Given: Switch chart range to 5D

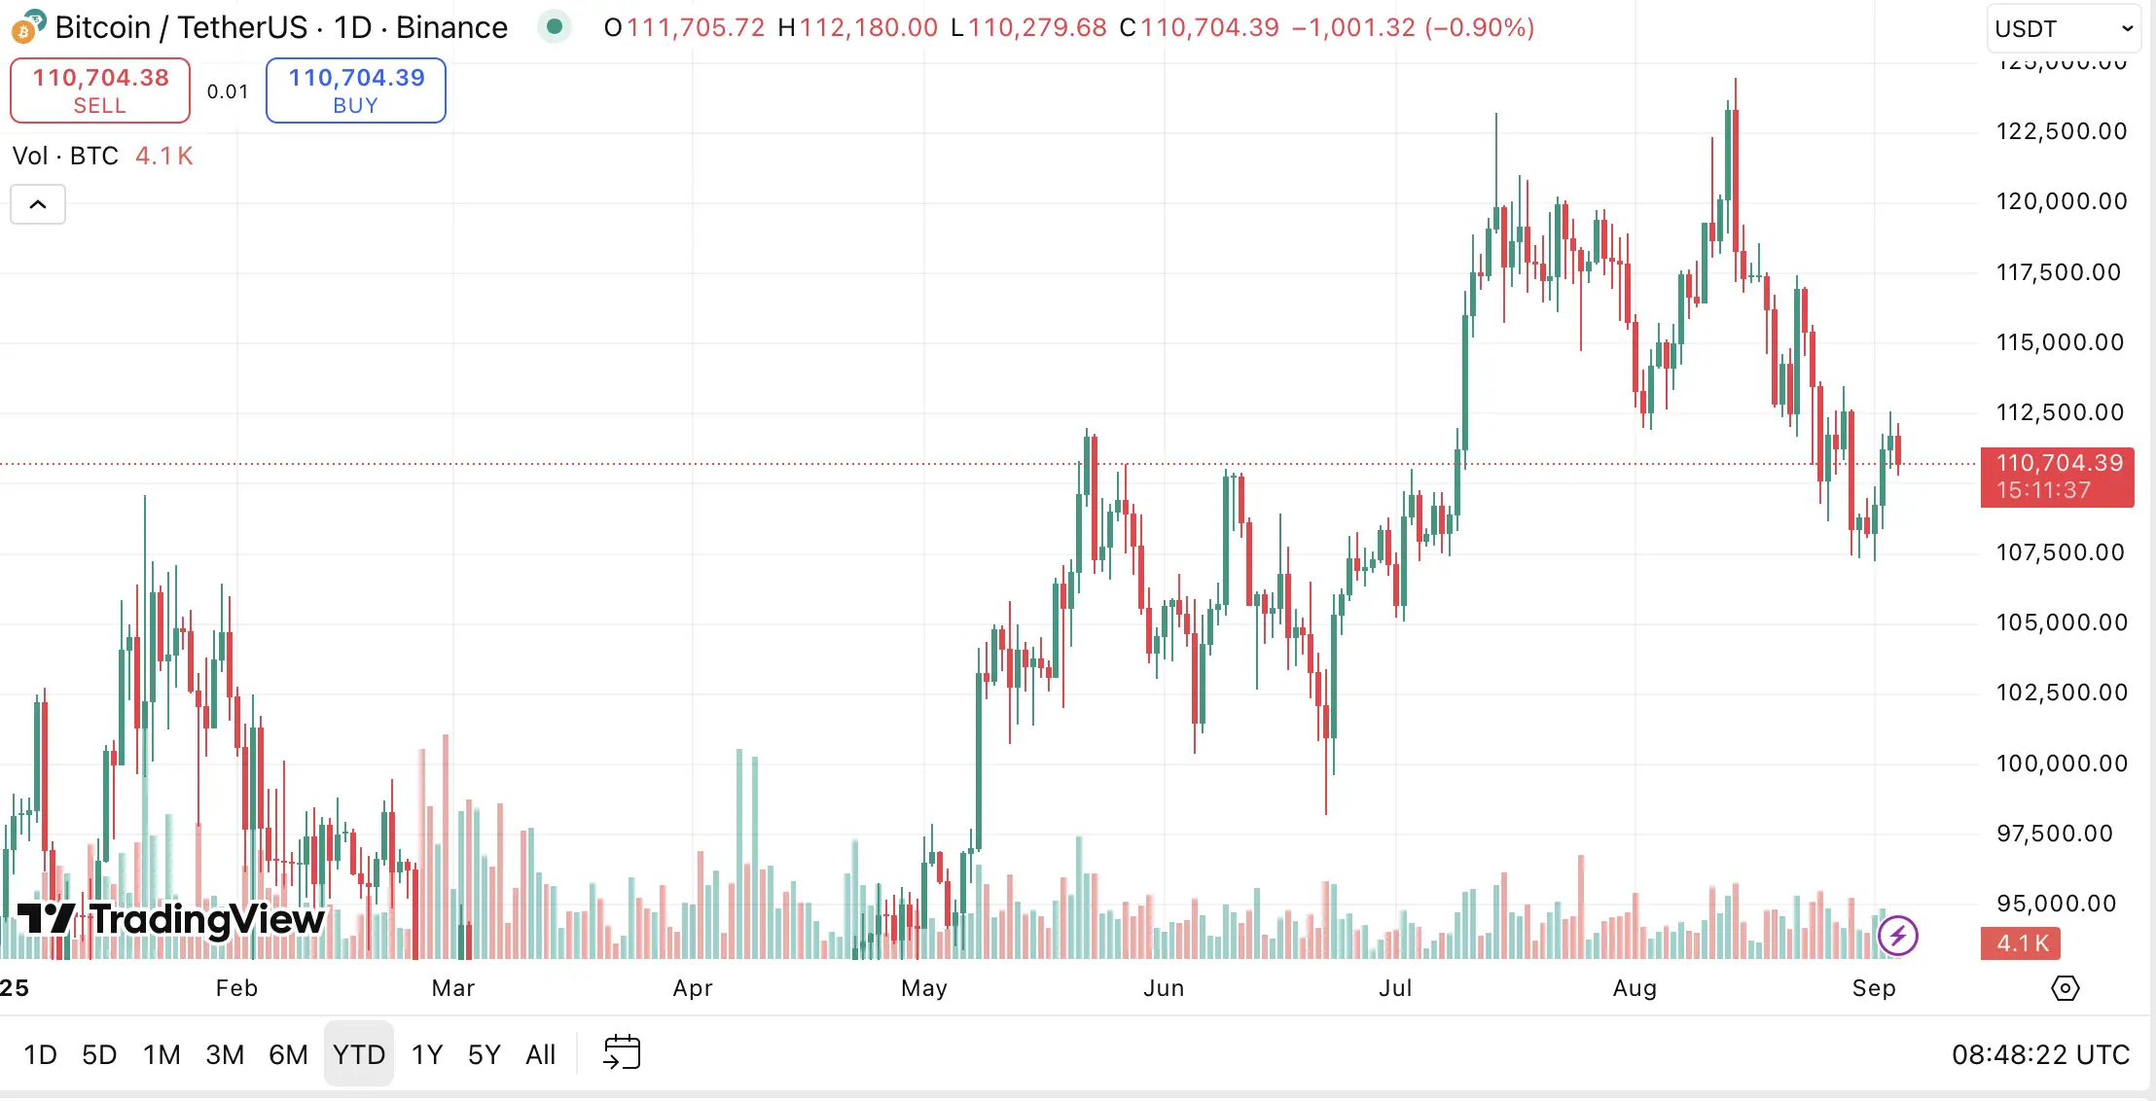Looking at the screenshot, I should coord(99,1053).
